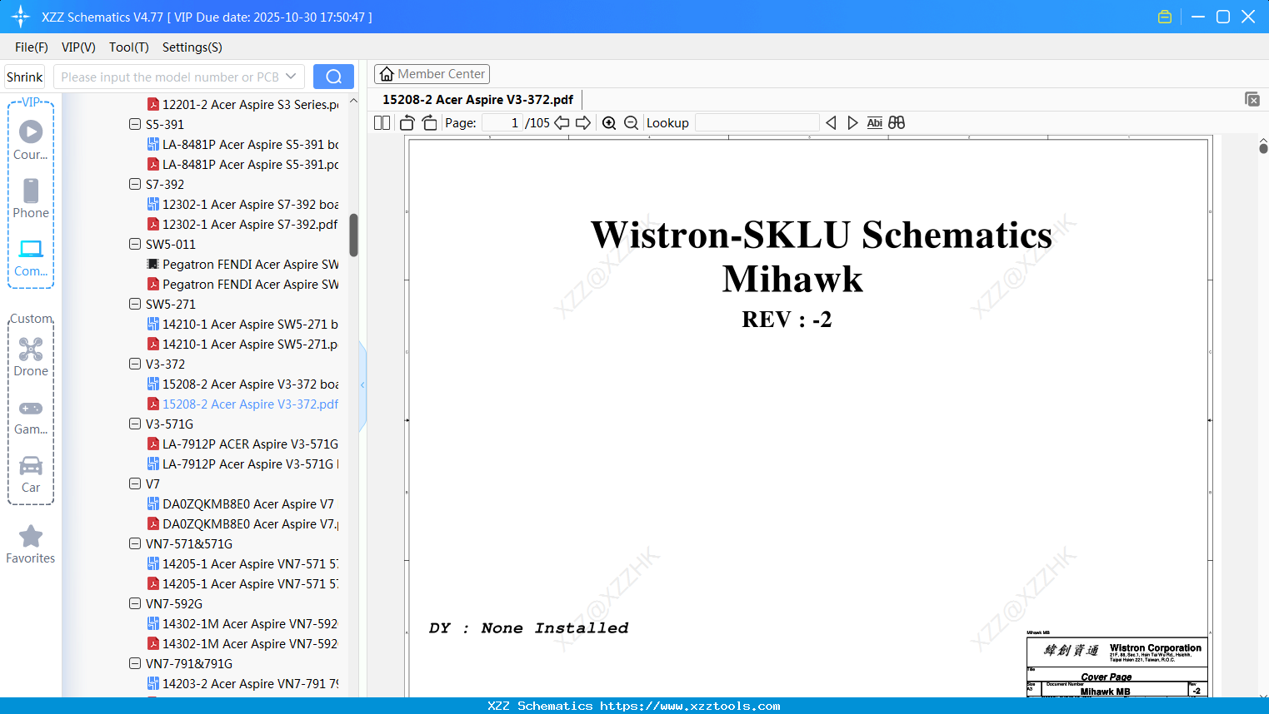Open 12302-1 Acer Aspire S7-392 board file

coord(243,204)
